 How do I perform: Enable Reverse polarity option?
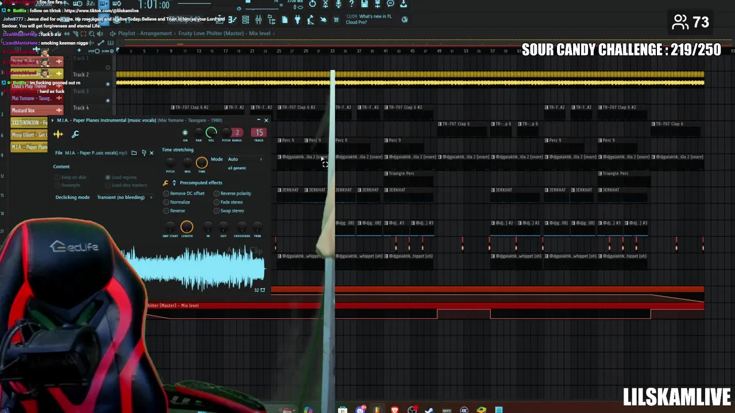coord(232,193)
